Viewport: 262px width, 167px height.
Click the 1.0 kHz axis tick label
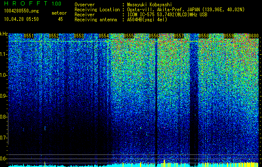[x=3, y=76]
